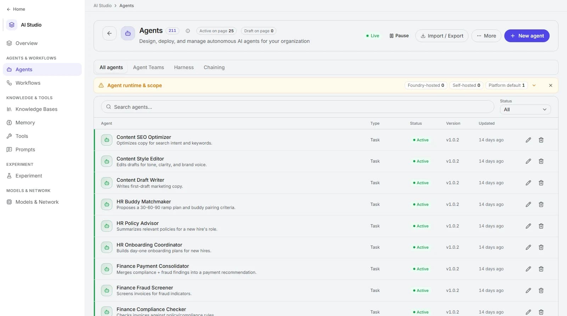Sort by the Version column header
Image resolution: width=567 pixels, height=316 pixels.
453,123
